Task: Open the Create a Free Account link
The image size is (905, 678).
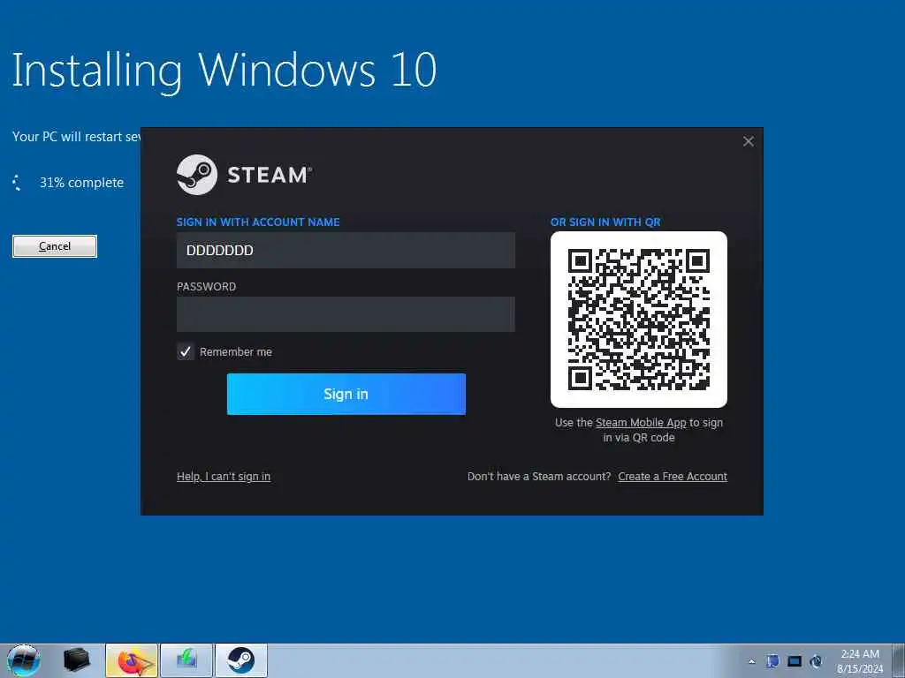Action: (673, 476)
